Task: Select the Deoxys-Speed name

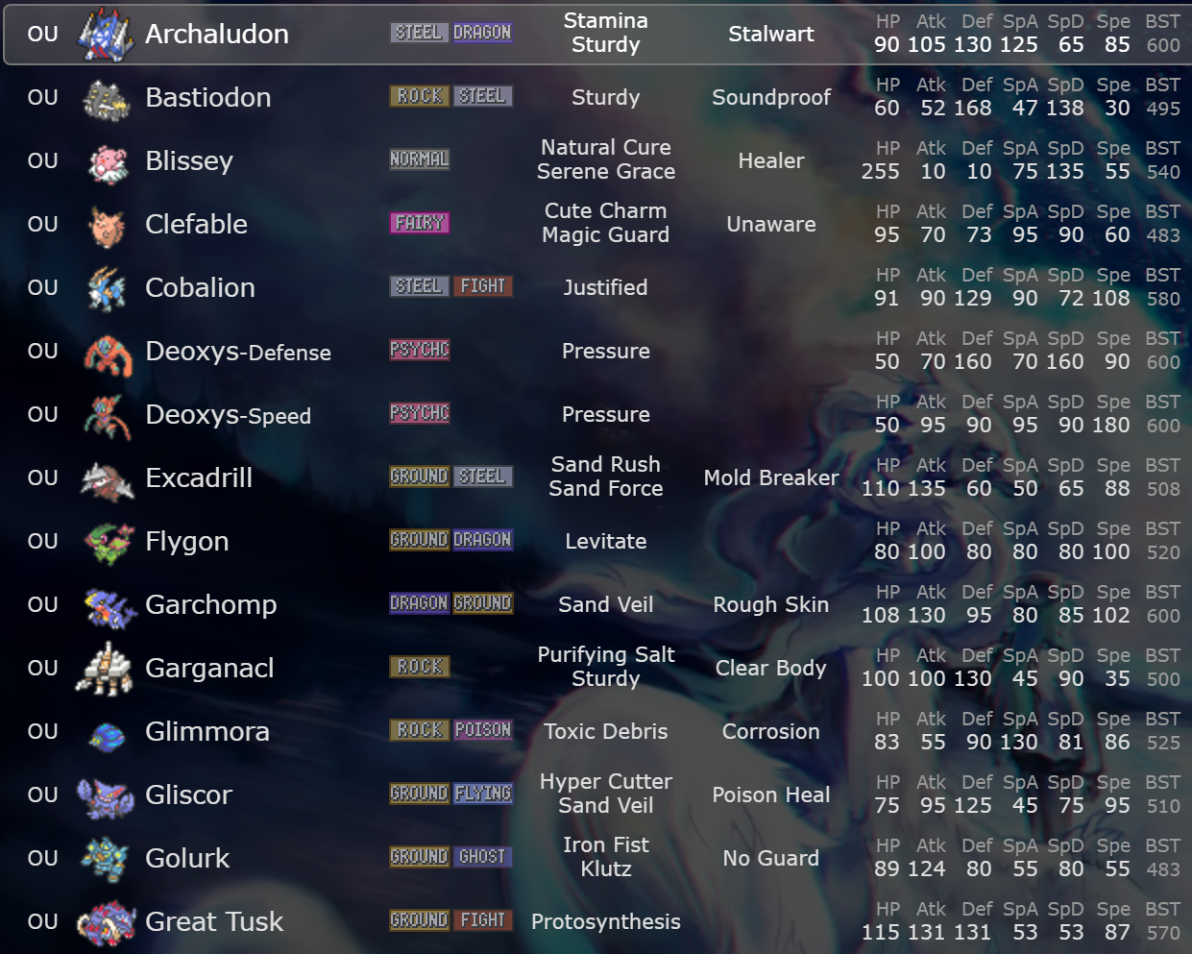Action: (x=229, y=415)
